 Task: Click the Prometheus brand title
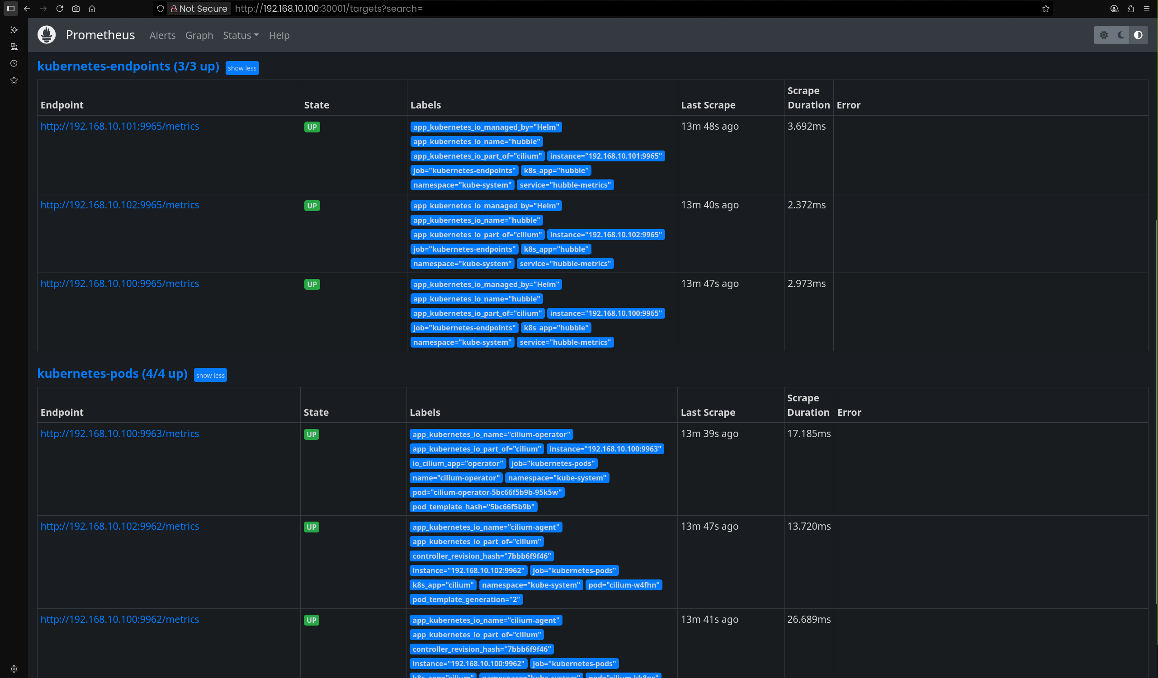click(x=100, y=35)
